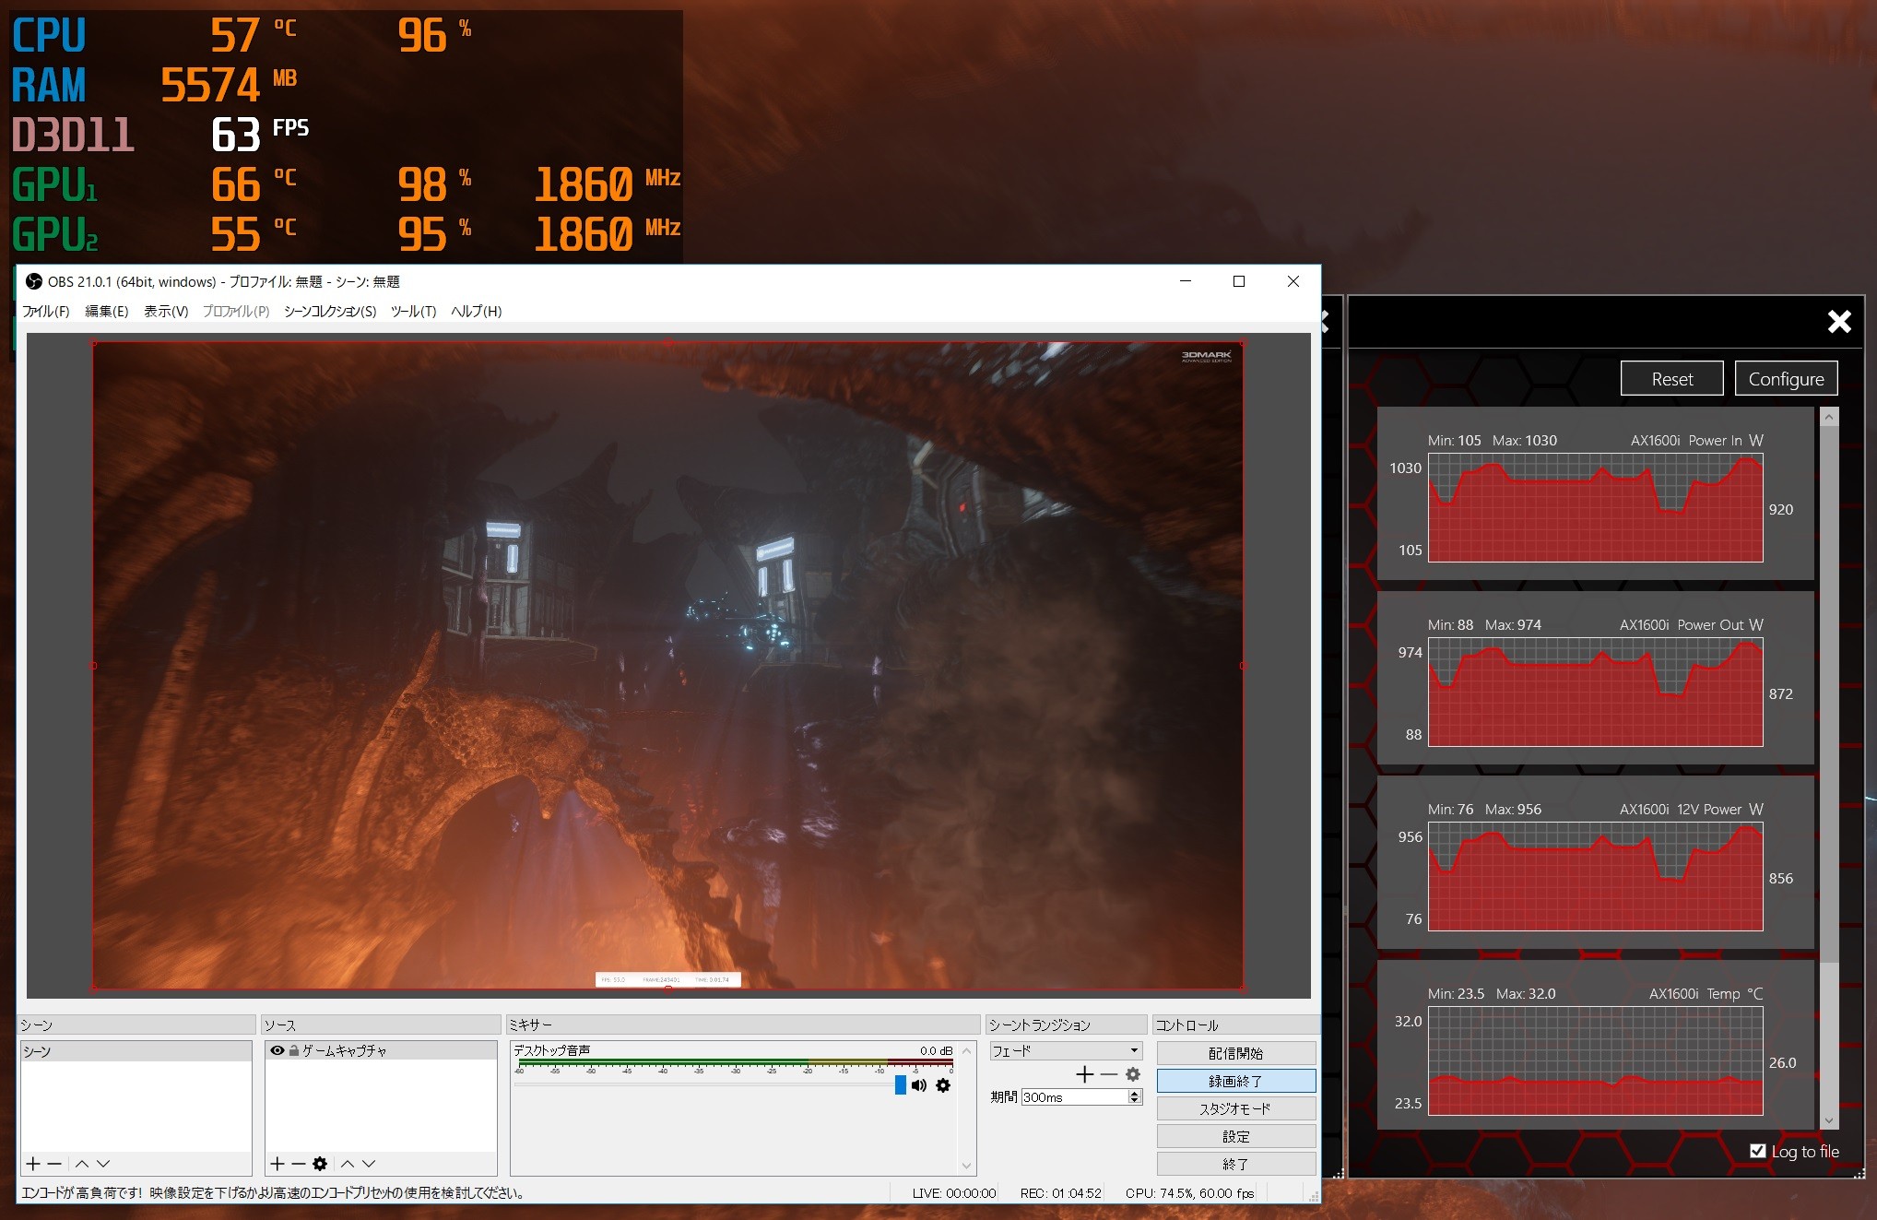
Task: Click the Configure button in the Corsair panel
Action: click(1786, 379)
